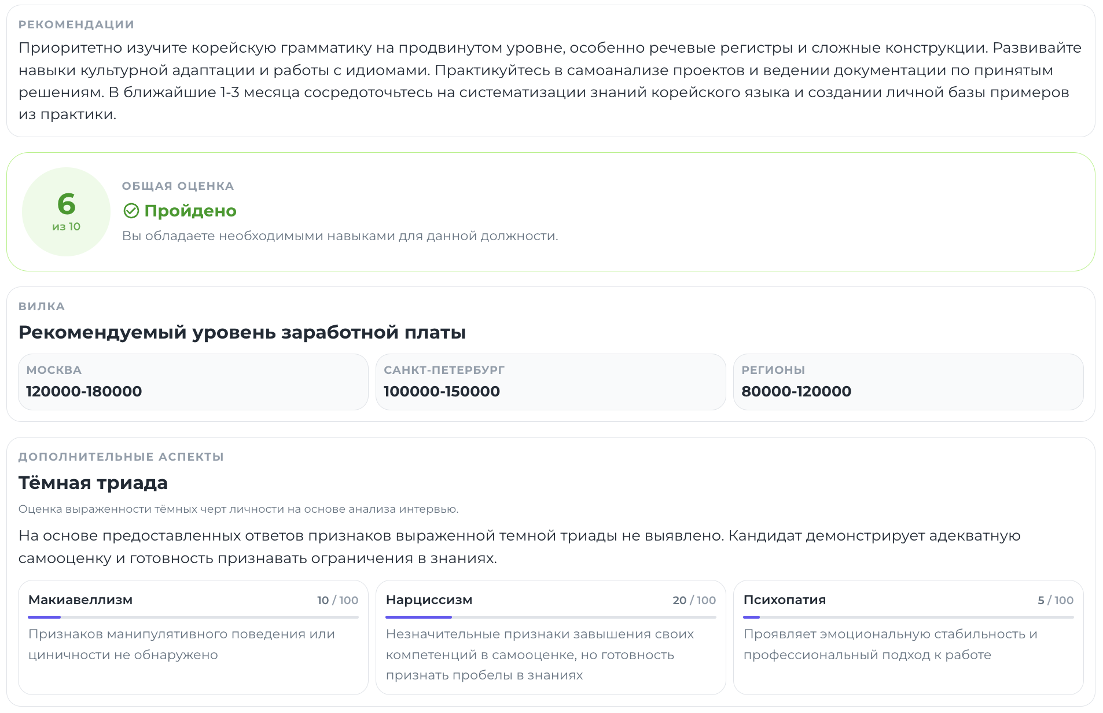Click the Пройдено status text
The image size is (1103, 713).
(x=190, y=211)
